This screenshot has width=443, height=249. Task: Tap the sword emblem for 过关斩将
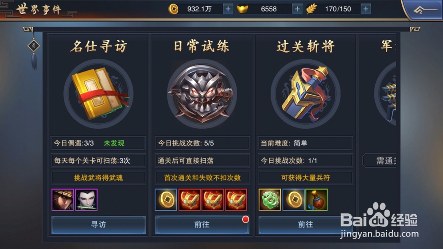305,94
